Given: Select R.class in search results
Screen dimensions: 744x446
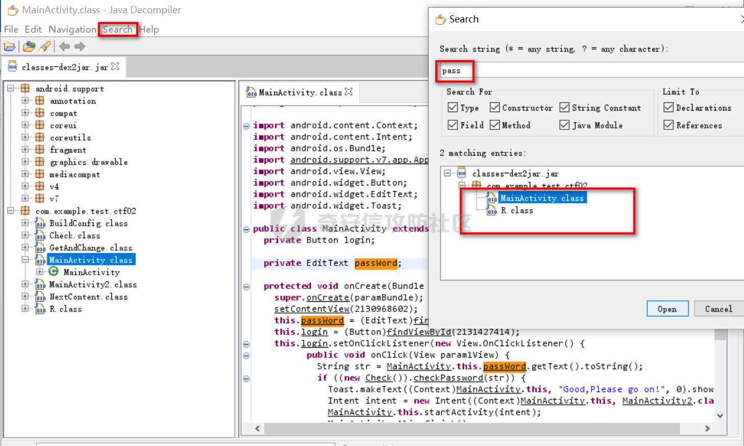Looking at the screenshot, I should [x=516, y=210].
